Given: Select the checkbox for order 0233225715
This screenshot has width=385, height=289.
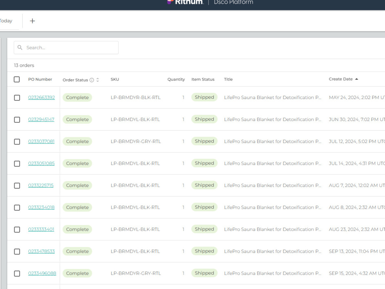Looking at the screenshot, I should (17, 186).
